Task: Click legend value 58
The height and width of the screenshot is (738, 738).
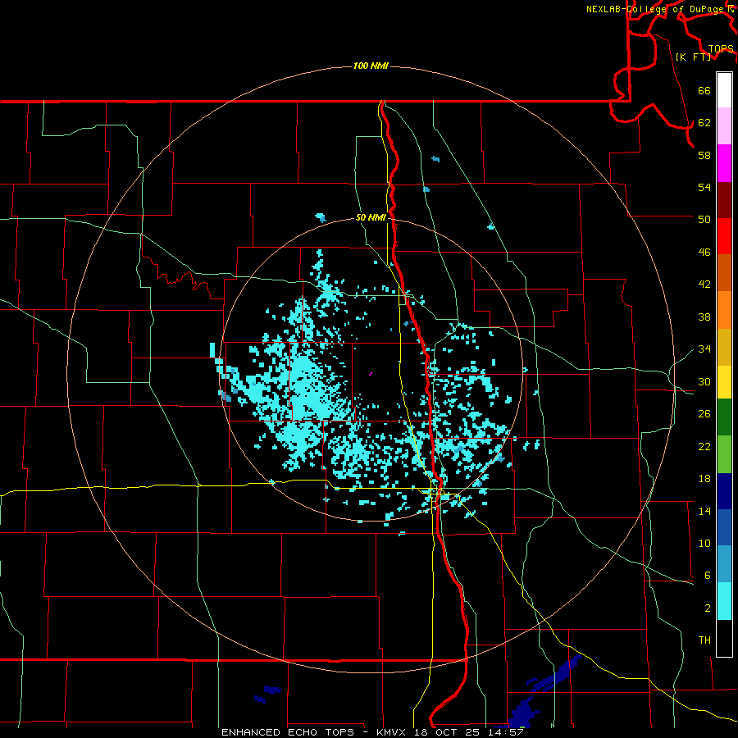Action: coord(704,155)
